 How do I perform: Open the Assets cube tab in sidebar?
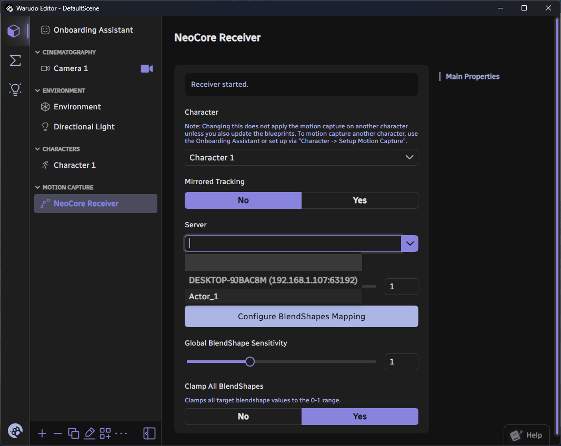pyautogui.click(x=14, y=31)
